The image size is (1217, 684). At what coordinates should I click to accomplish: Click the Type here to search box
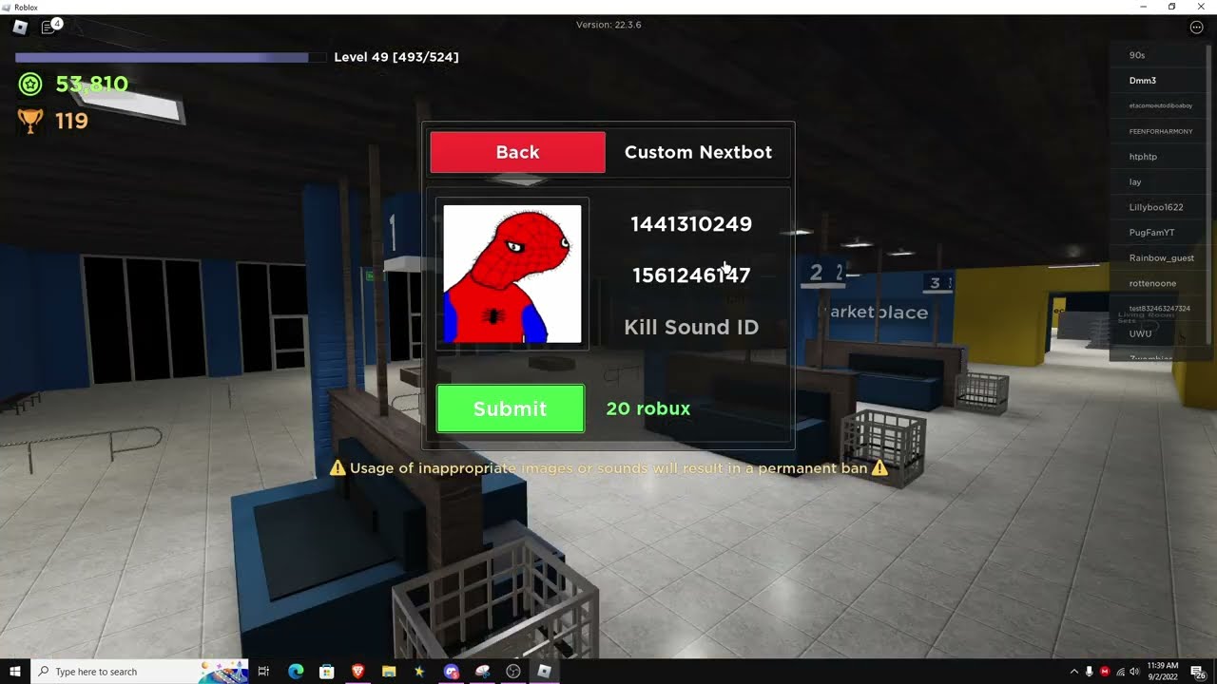pyautogui.click(x=140, y=672)
